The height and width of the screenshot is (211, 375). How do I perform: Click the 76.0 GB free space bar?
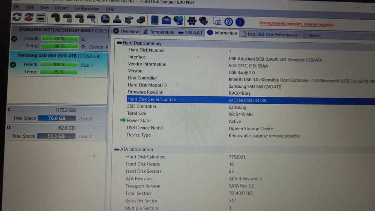(x=57, y=118)
